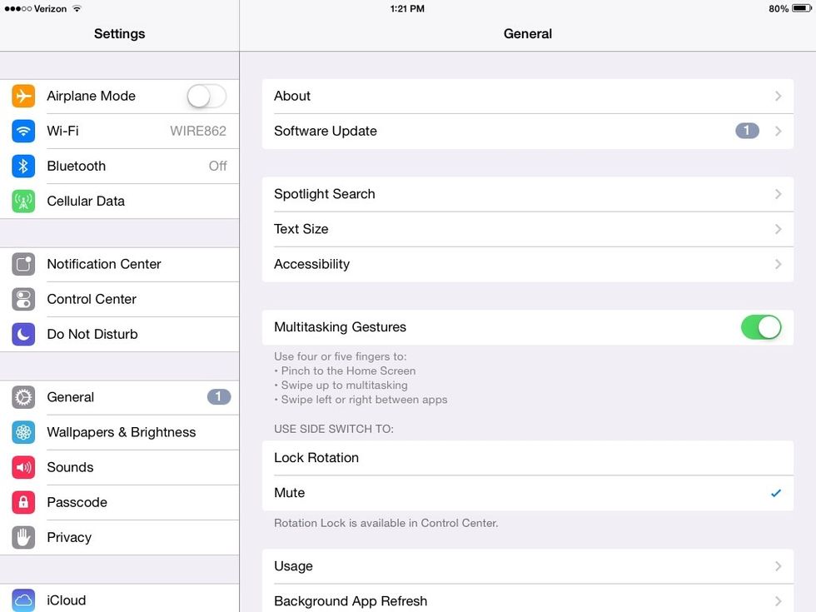Open Privacy settings
The height and width of the screenshot is (612, 816).
120,538
